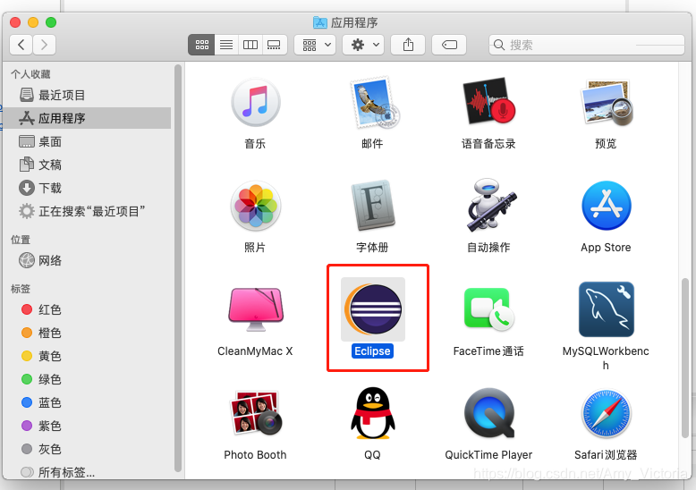Select 应用程序 in the sidebar
Viewport: 696px width, 490px height.
point(87,118)
